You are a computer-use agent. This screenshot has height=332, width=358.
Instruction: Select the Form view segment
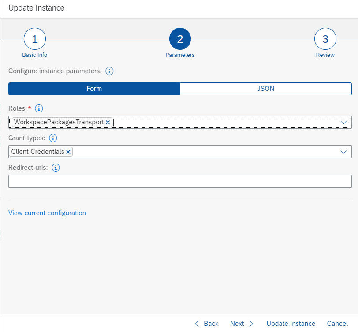[x=94, y=89]
